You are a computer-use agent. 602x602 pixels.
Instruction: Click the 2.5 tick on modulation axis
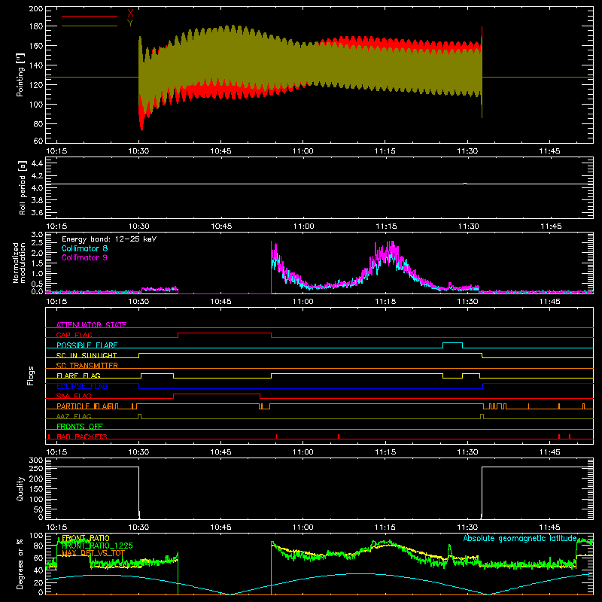point(37,243)
